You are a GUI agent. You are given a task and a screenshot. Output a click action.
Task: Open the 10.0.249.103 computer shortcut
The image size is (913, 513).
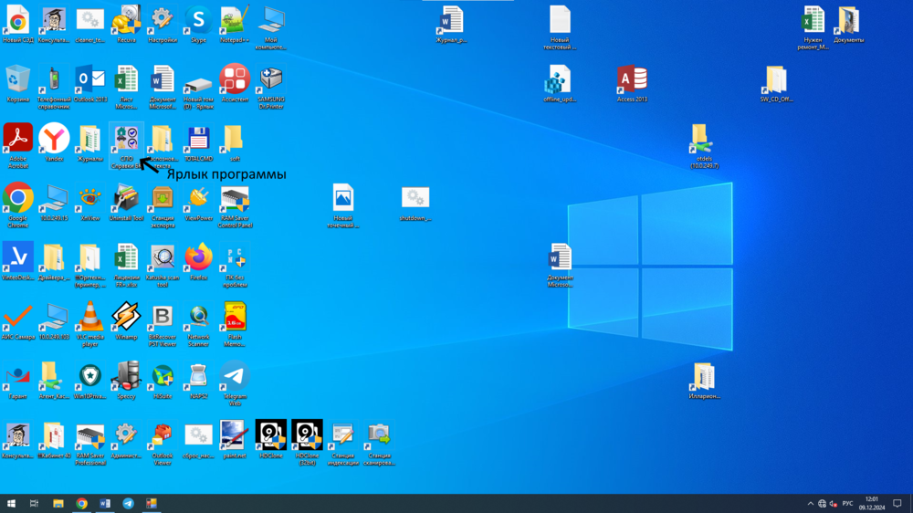click(x=54, y=321)
